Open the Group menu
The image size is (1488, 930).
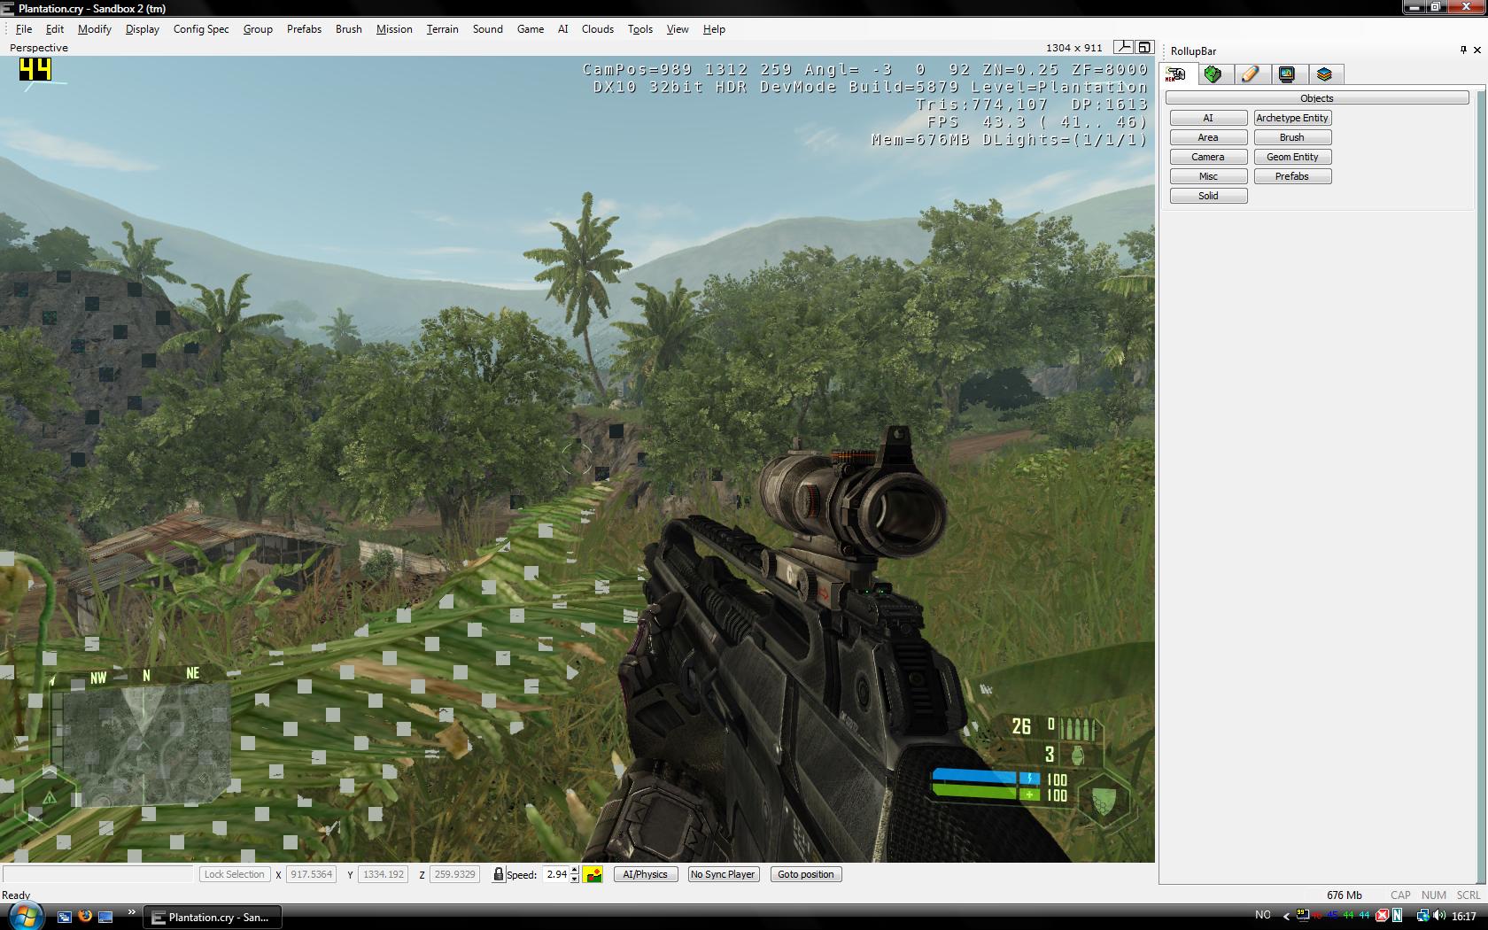258,29
